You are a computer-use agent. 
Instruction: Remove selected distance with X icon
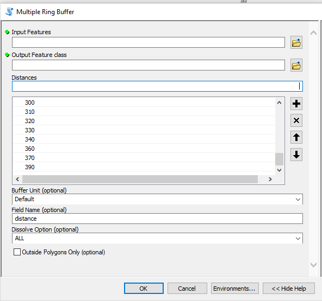click(x=296, y=120)
